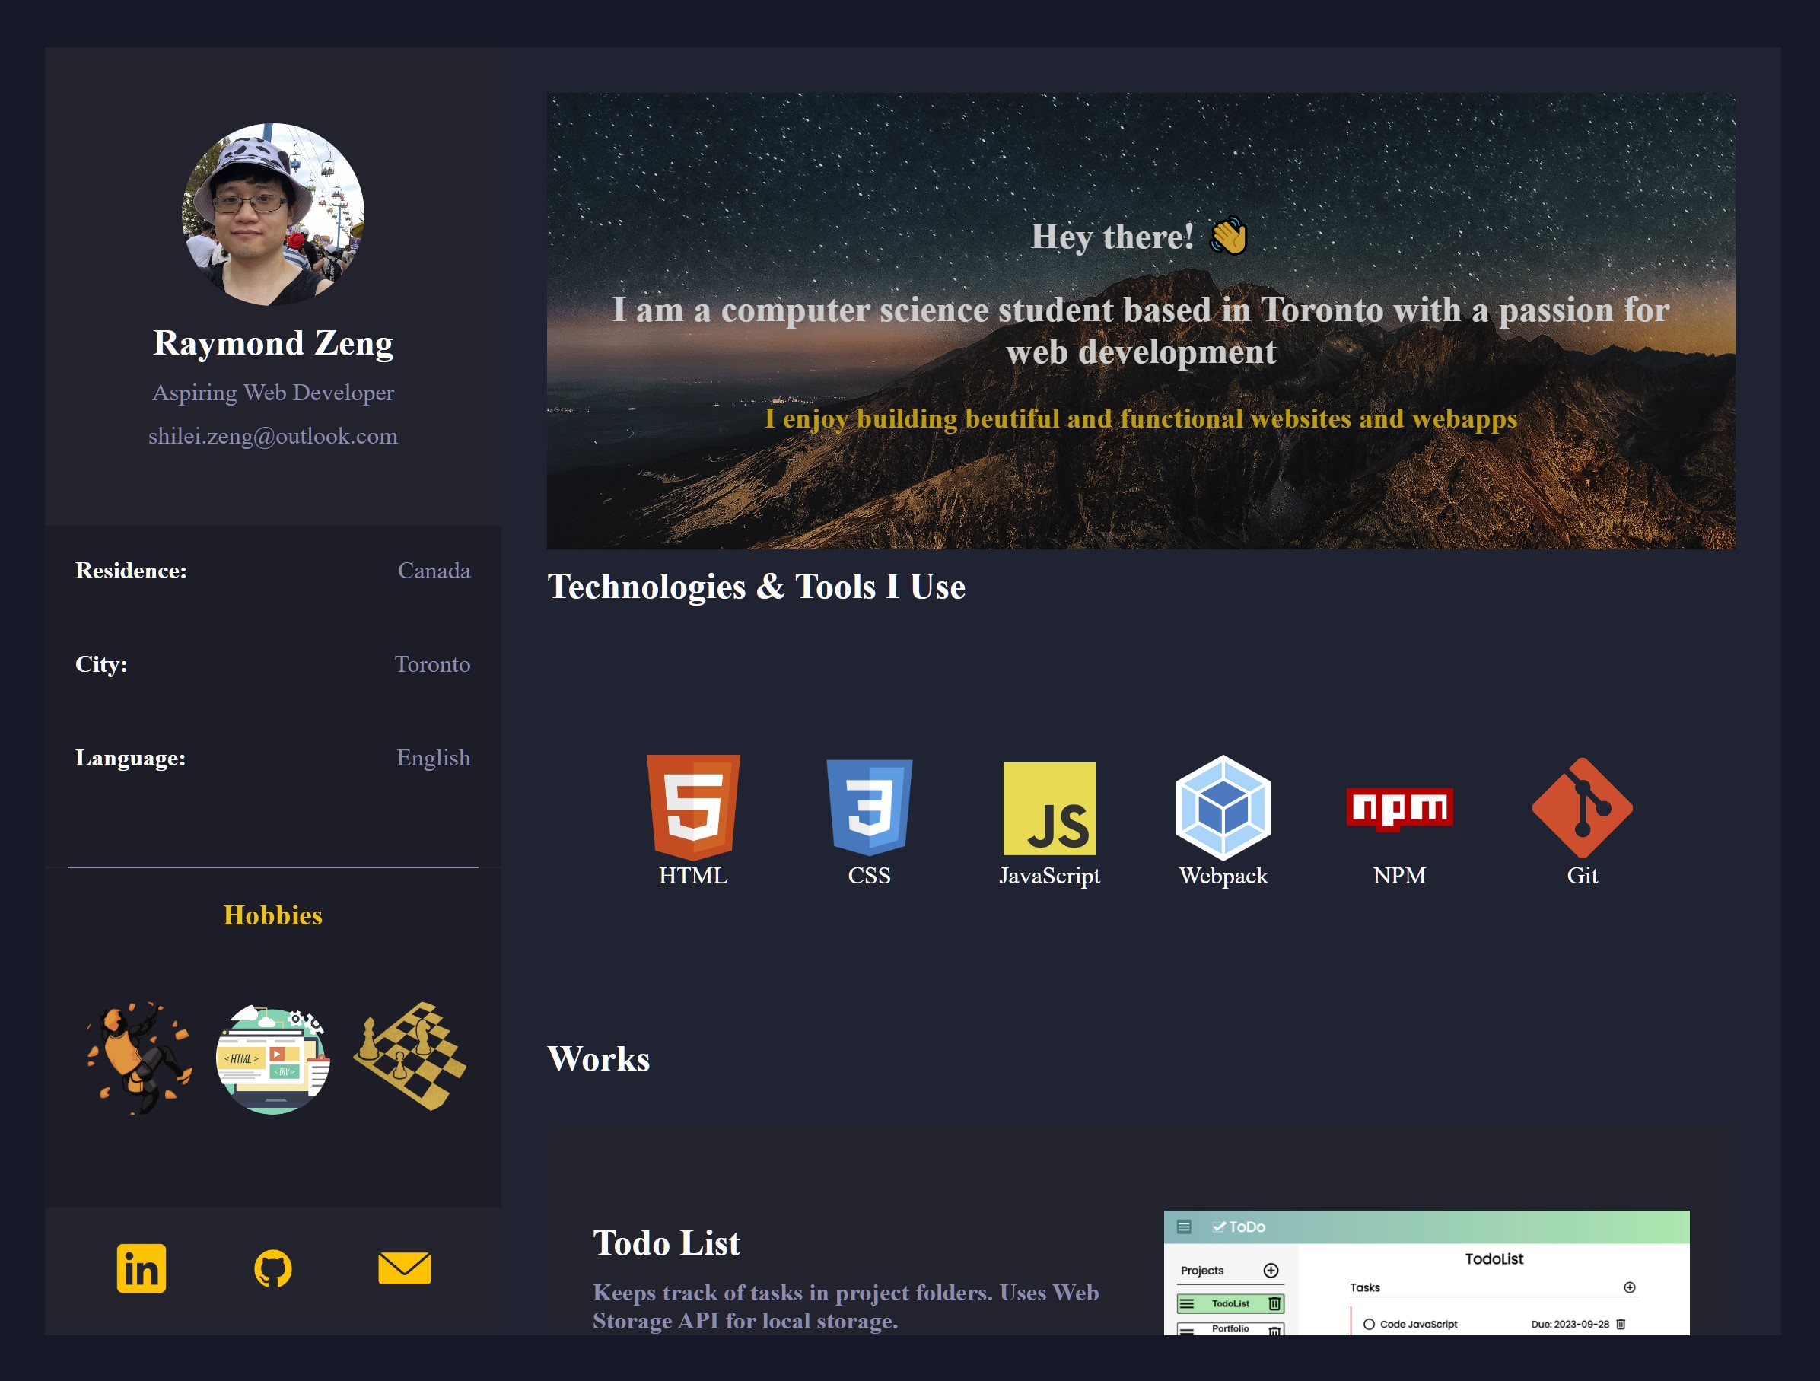Image resolution: width=1820 pixels, height=1381 pixels.
Task: Click the Due: 2023-09-28 date
Action: click(1570, 1324)
